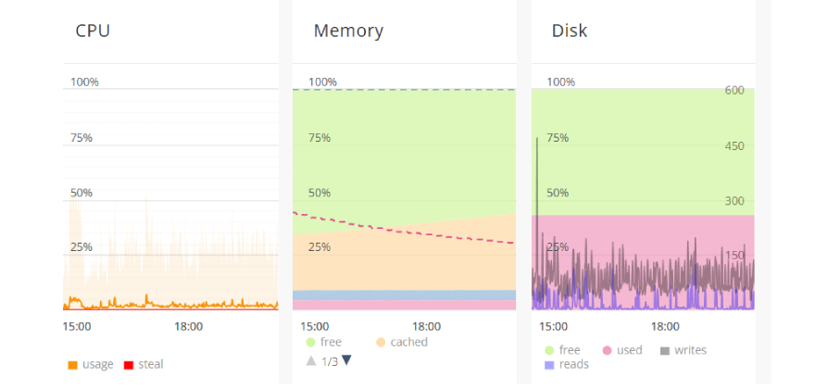This screenshot has height=389, width=815.
Task: Click the Memory panel title
Action: click(348, 31)
